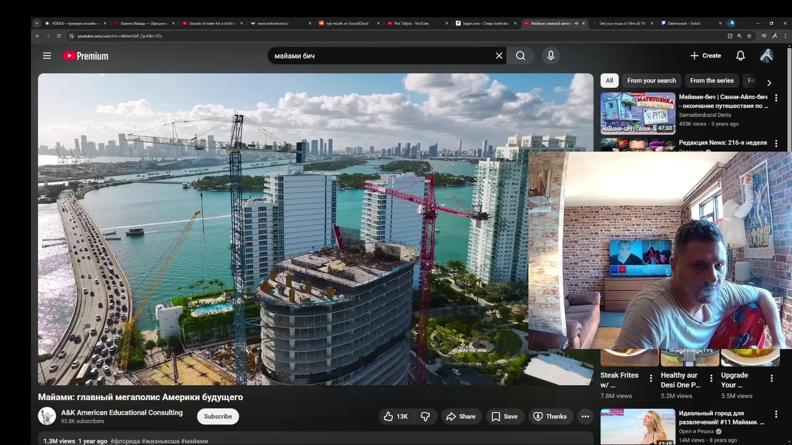Click the Thanks button
Screen dimensions: 792x445
coord(550,417)
